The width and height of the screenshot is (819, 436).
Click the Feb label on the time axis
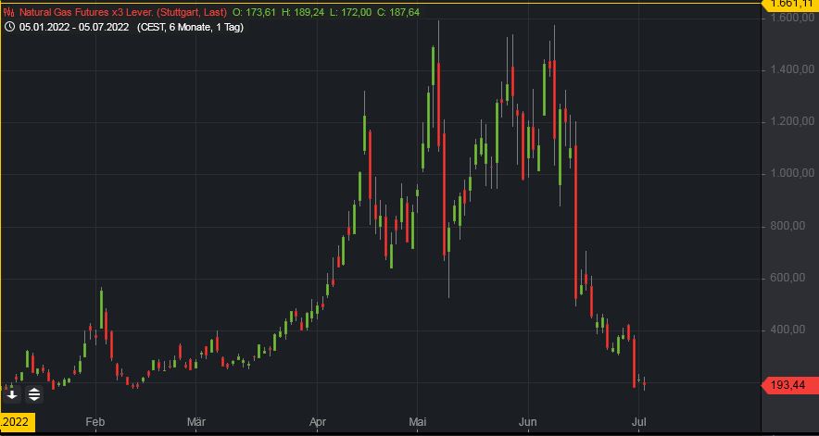point(95,422)
